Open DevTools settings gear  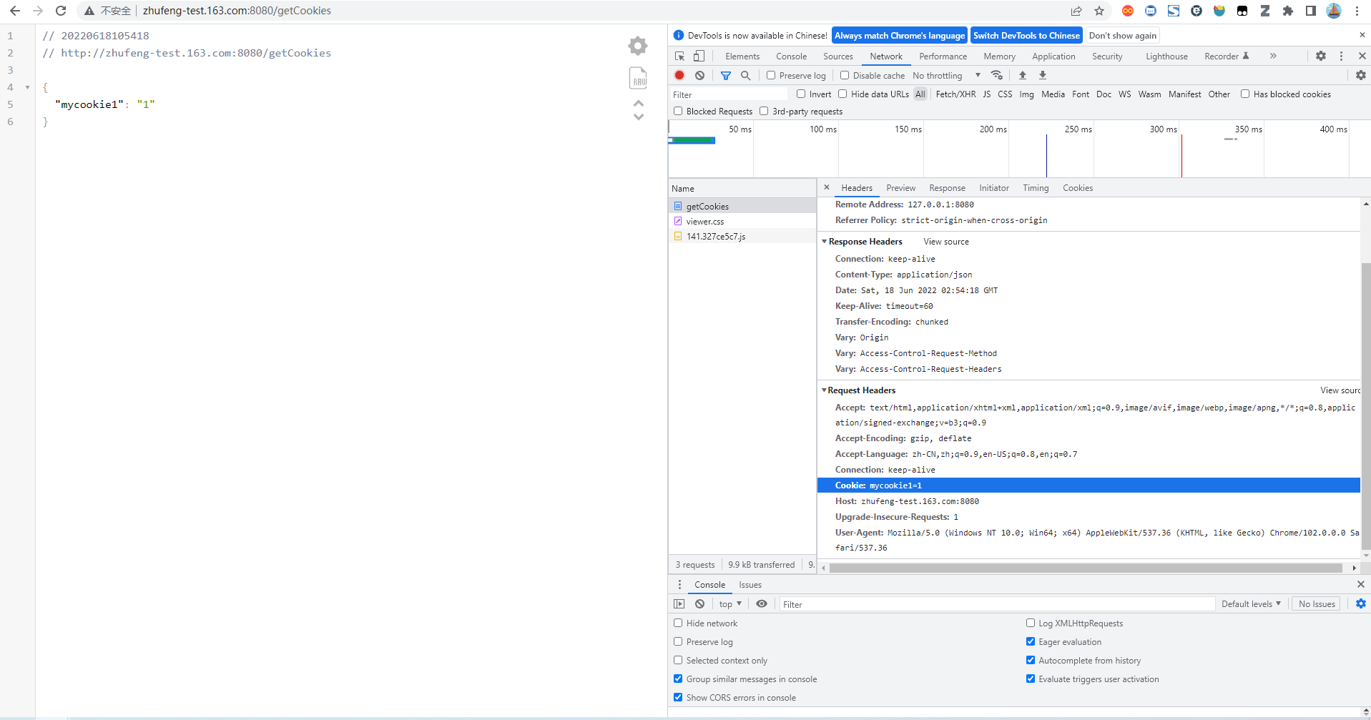[x=1321, y=56]
